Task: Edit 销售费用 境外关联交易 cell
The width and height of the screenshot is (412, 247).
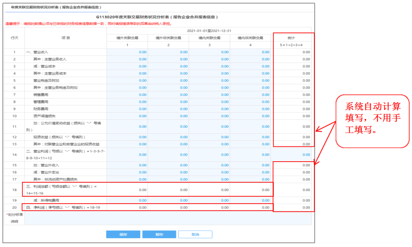Action: 127,95
